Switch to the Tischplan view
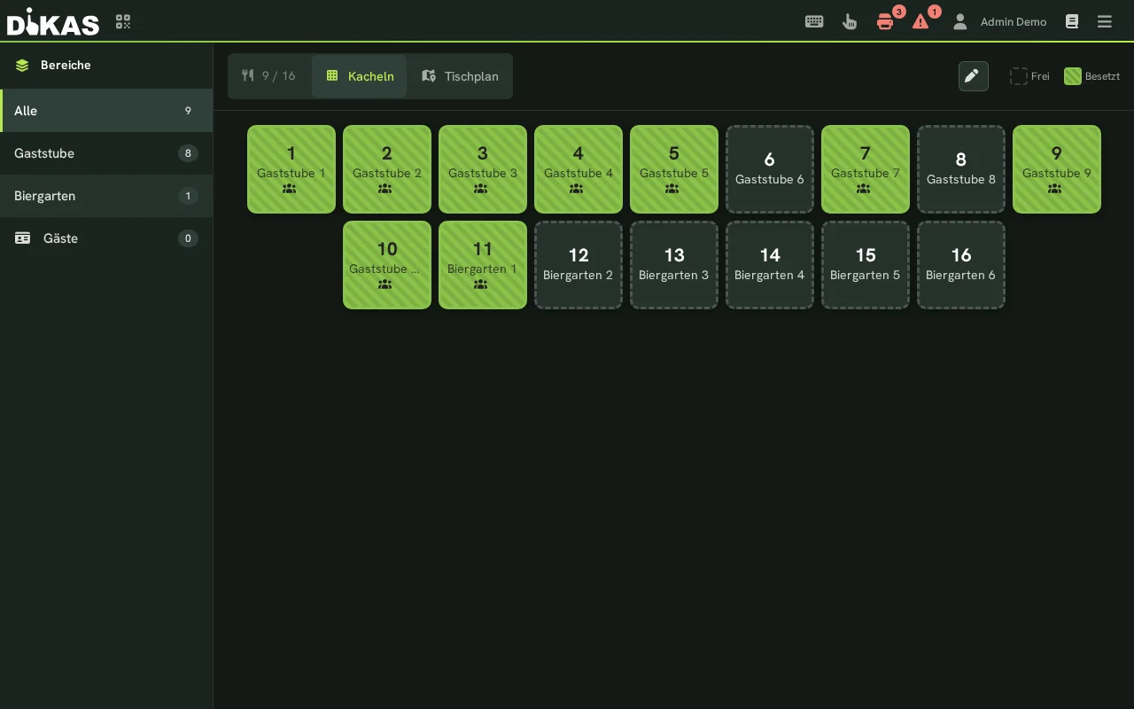Image resolution: width=1134 pixels, height=709 pixels. [x=460, y=76]
